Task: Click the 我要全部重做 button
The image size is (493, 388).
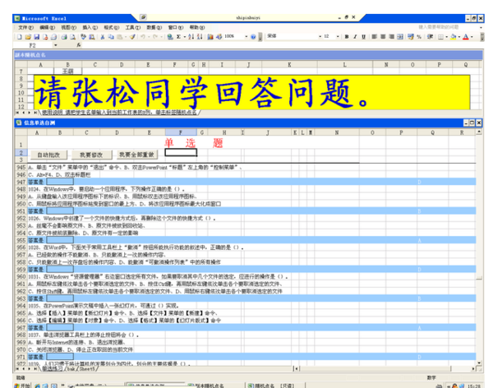Action: 136,155
